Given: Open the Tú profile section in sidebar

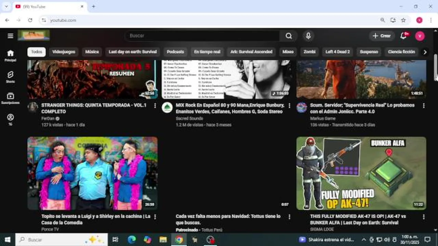Looking at the screenshot, I should (10, 120).
